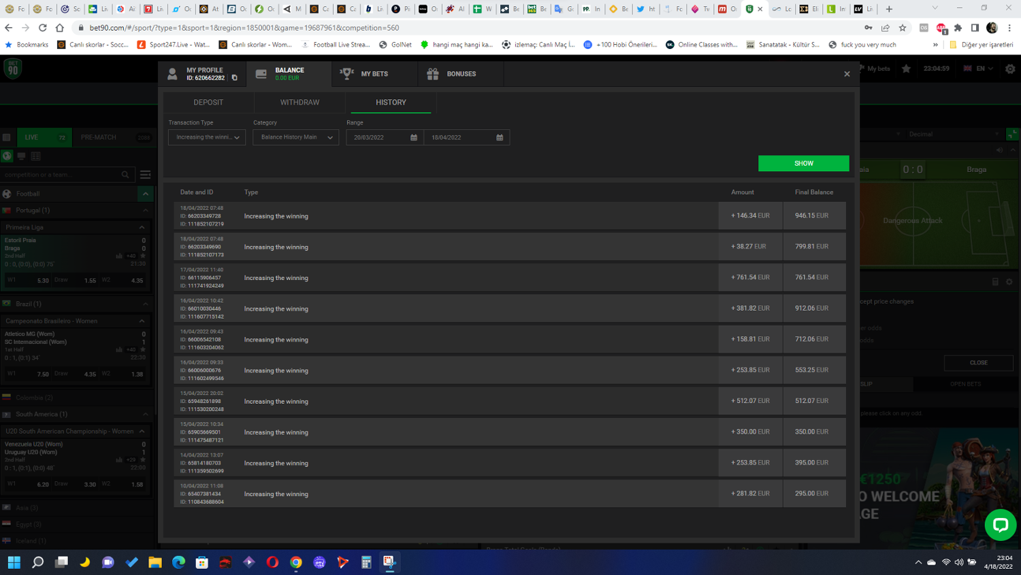Open the start date calendar picker

click(x=413, y=137)
